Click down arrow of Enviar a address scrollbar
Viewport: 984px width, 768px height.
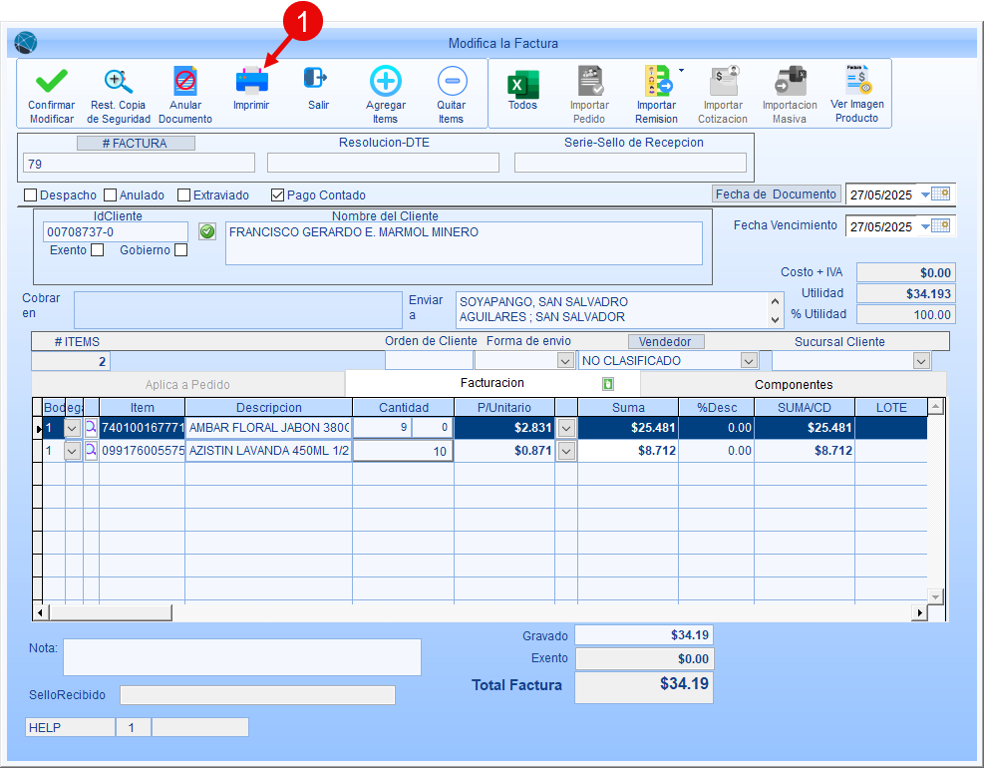[775, 319]
